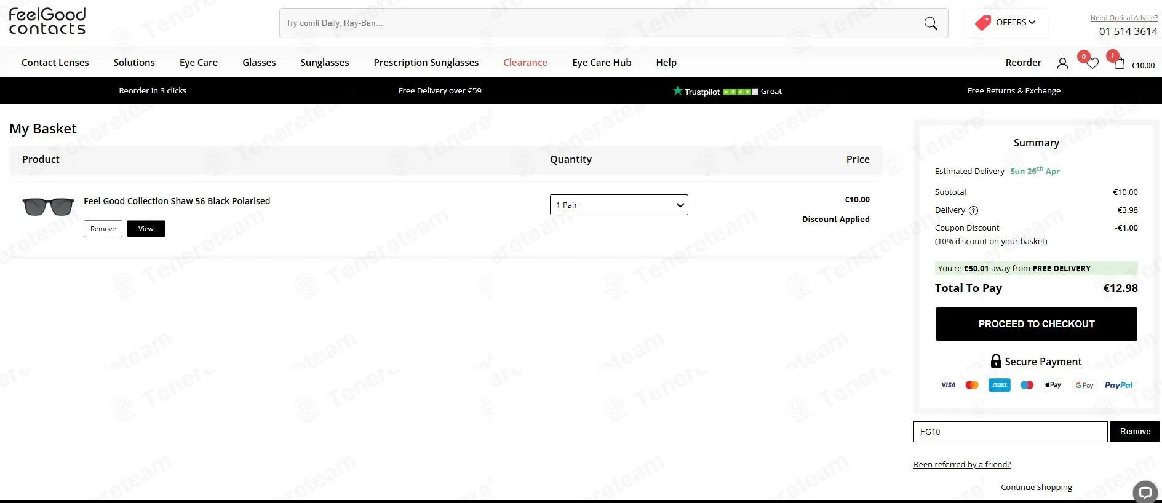Open the shopping basket icon
This screenshot has height=503, width=1162.
1120,63
